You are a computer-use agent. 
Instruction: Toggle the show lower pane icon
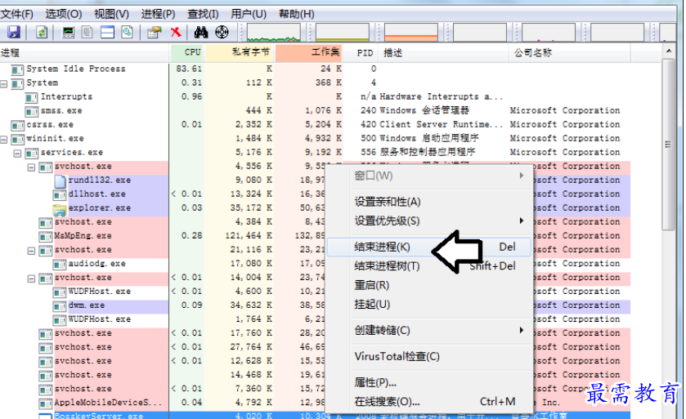107,32
